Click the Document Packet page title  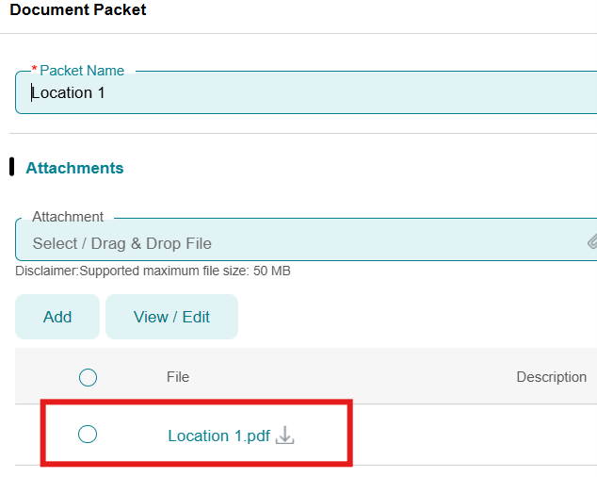pos(78,10)
